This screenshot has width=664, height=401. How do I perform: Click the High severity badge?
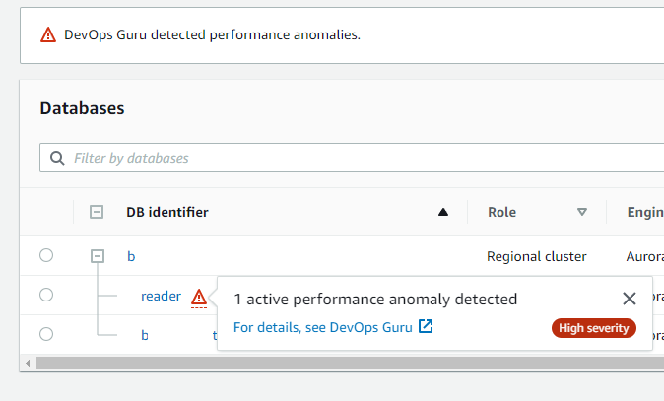(x=594, y=328)
